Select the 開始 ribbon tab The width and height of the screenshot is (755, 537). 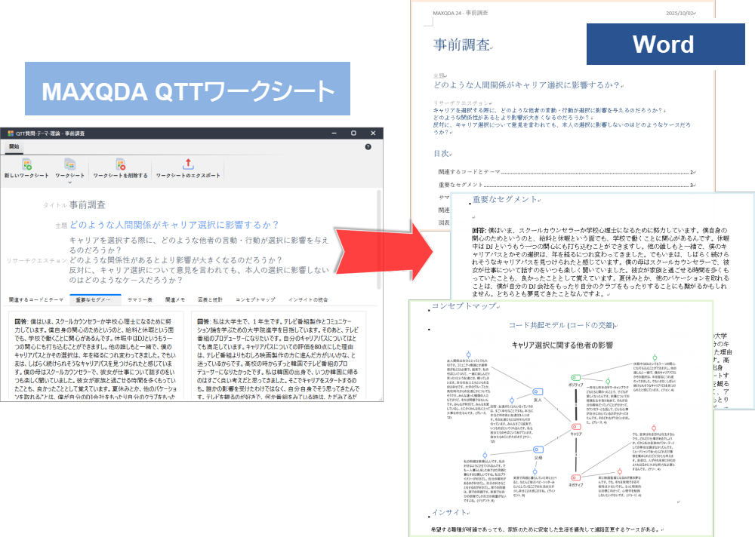tap(14, 147)
